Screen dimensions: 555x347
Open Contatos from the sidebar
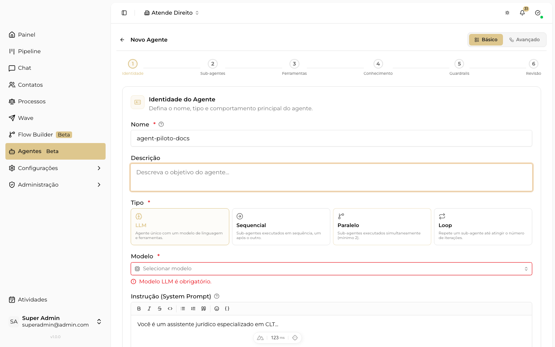(x=55, y=85)
